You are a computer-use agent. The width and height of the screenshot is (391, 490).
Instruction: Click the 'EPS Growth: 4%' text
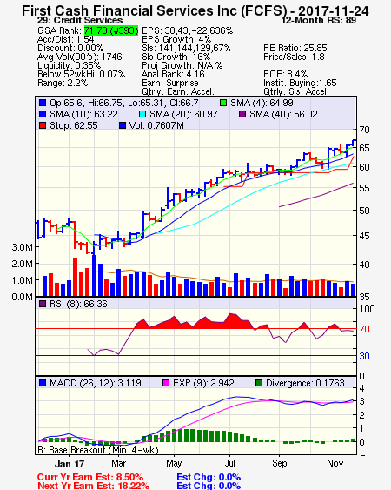[x=176, y=39]
